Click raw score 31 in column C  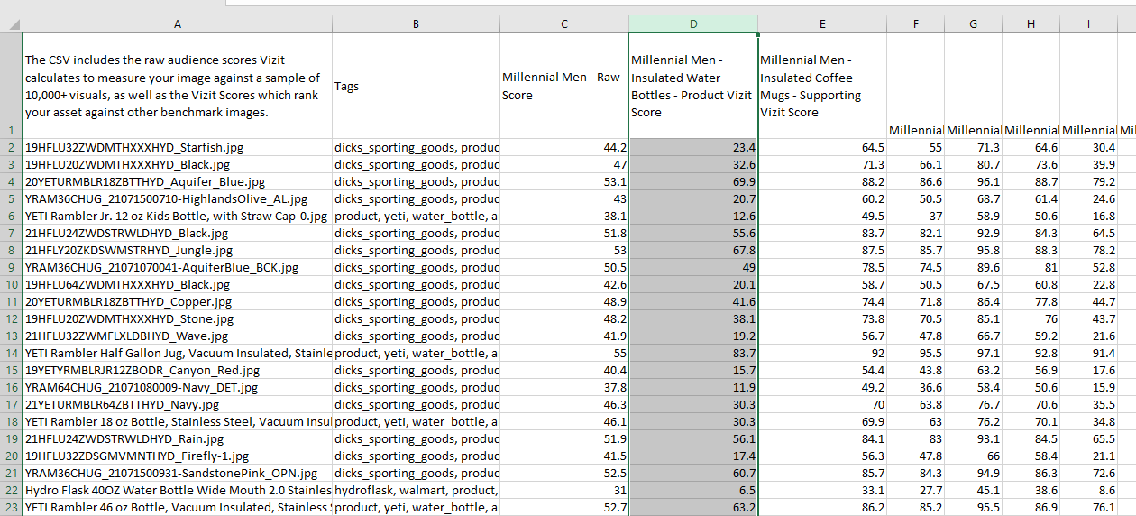point(563,490)
